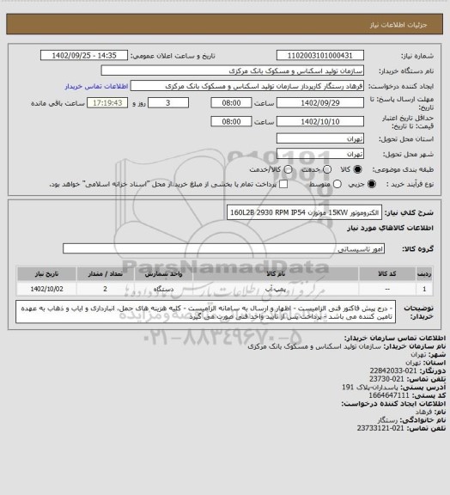Toggle the Islamic treasury bonds payment checkbox
Viewport: 450px width, 495px height.
pos(283,184)
